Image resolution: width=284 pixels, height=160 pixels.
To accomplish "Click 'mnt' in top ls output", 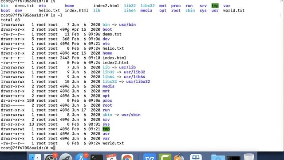I will tap(163, 6).
